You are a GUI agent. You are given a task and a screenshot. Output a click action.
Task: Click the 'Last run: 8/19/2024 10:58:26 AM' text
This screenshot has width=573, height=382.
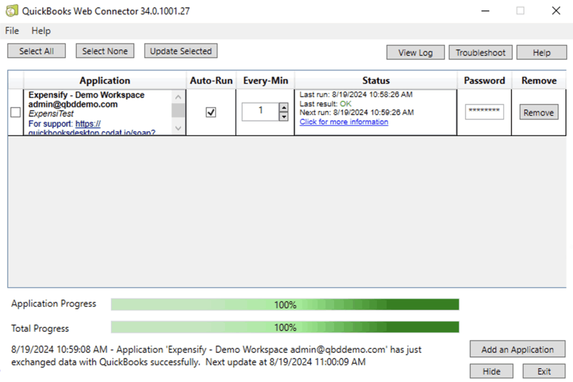356,95
